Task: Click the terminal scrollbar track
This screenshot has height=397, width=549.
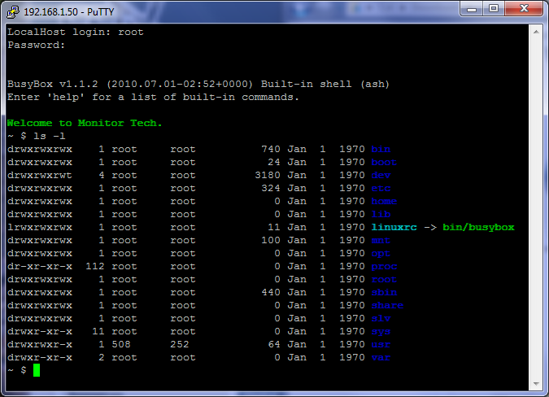Action: 536,207
